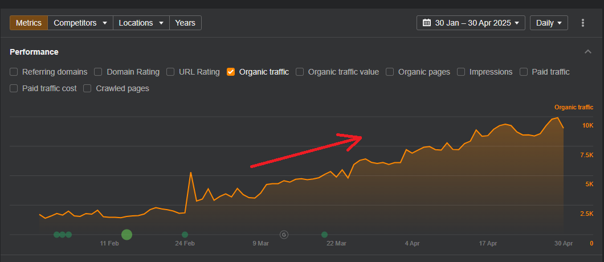The width and height of the screenshot is (604, 262).
Task: Select the Metrics tab
Action: [28, 23]
